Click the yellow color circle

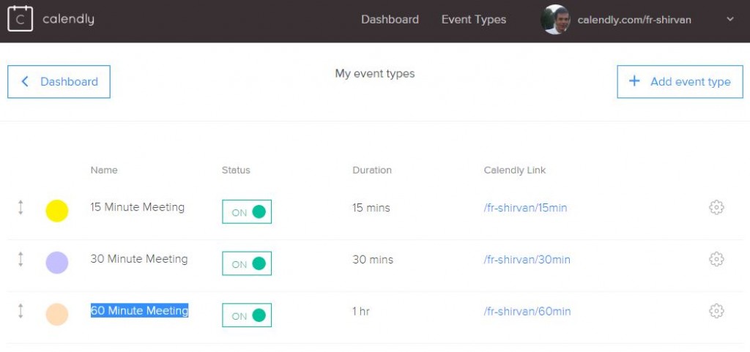[57, 211]
